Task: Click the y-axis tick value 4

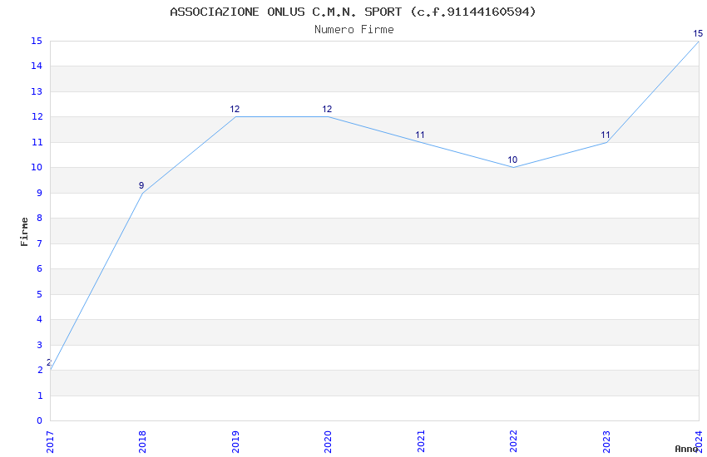Action: 40,320
